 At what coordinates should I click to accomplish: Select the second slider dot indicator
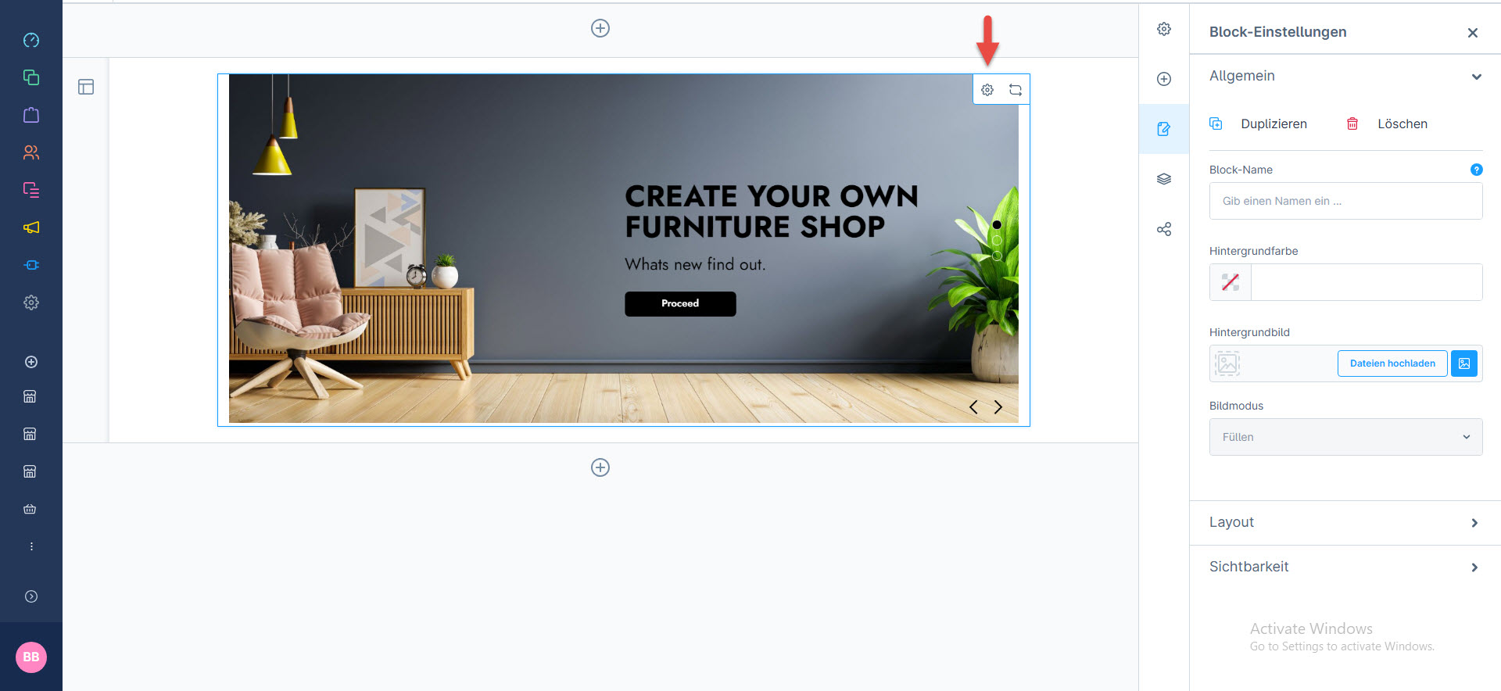coord(997,241)
